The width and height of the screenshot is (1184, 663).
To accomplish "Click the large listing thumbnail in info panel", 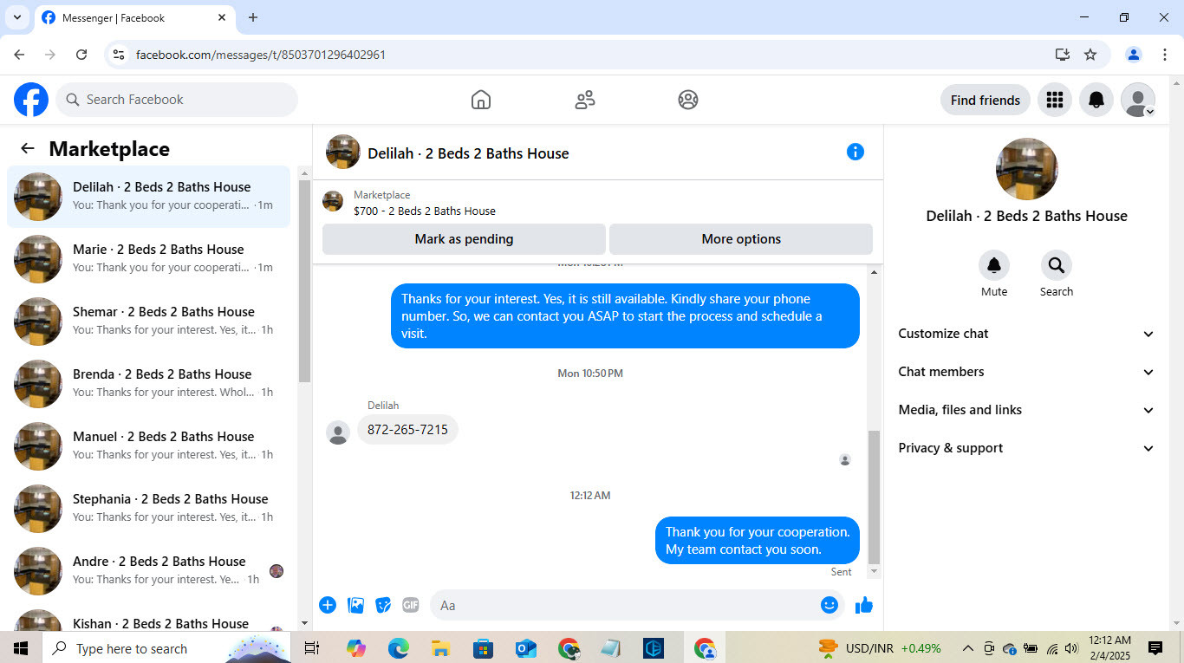I will point(1027,169).
